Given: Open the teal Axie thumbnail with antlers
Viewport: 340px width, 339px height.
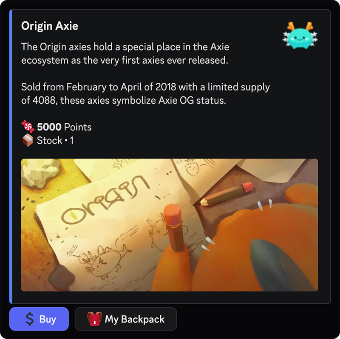Looking at the screenshot, I should coord(300,35).
